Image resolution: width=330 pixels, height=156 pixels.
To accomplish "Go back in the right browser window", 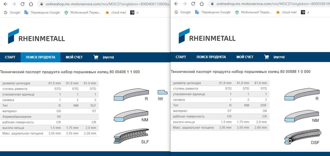I will coord(176,4).
